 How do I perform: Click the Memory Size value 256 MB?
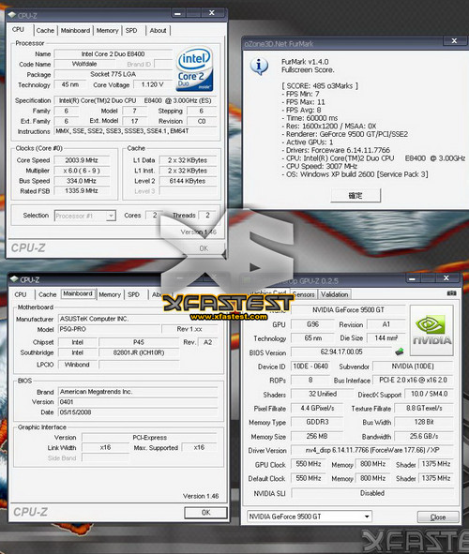(x=317, y=436)
